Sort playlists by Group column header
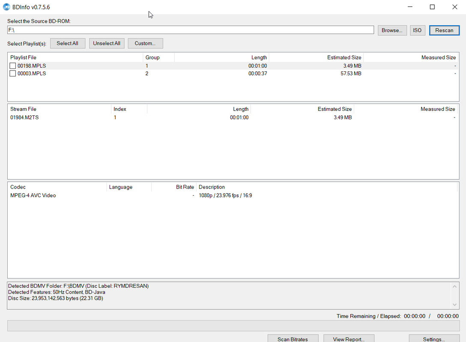 point(159,57)
